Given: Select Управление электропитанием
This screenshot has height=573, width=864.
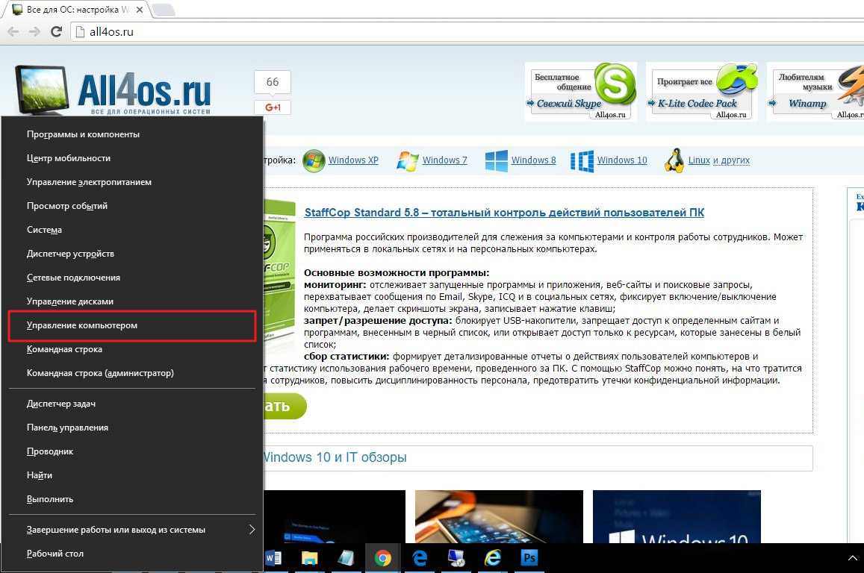Looking at the screenshot, I should [132, 182].
